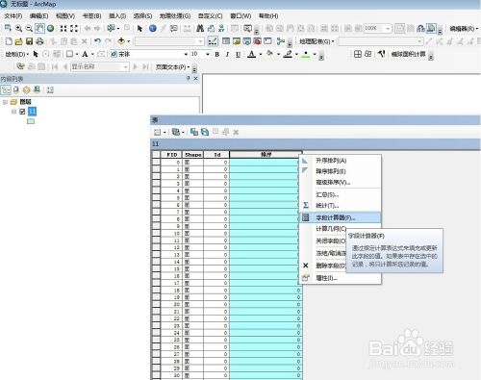Open the map scale combo box
The image size is (481, 380).
tap(169, 41)
